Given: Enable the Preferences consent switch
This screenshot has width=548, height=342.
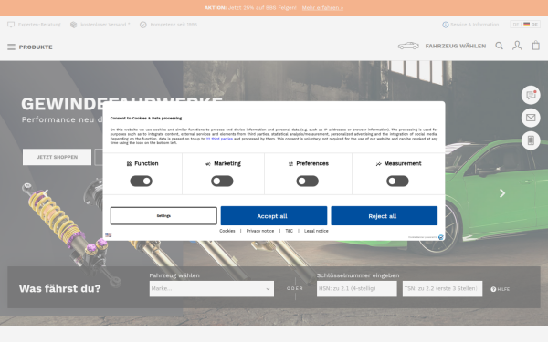Looking at the screenshot, I should 307,181.
